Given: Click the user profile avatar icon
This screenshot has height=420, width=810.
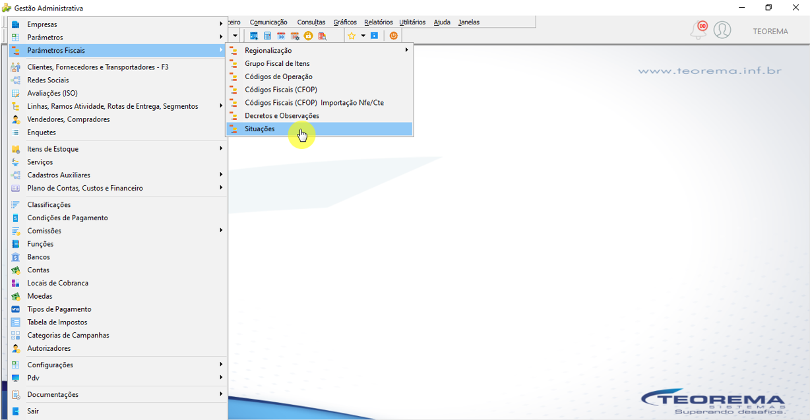Looking at the screenshot, I should click(722, 30).
